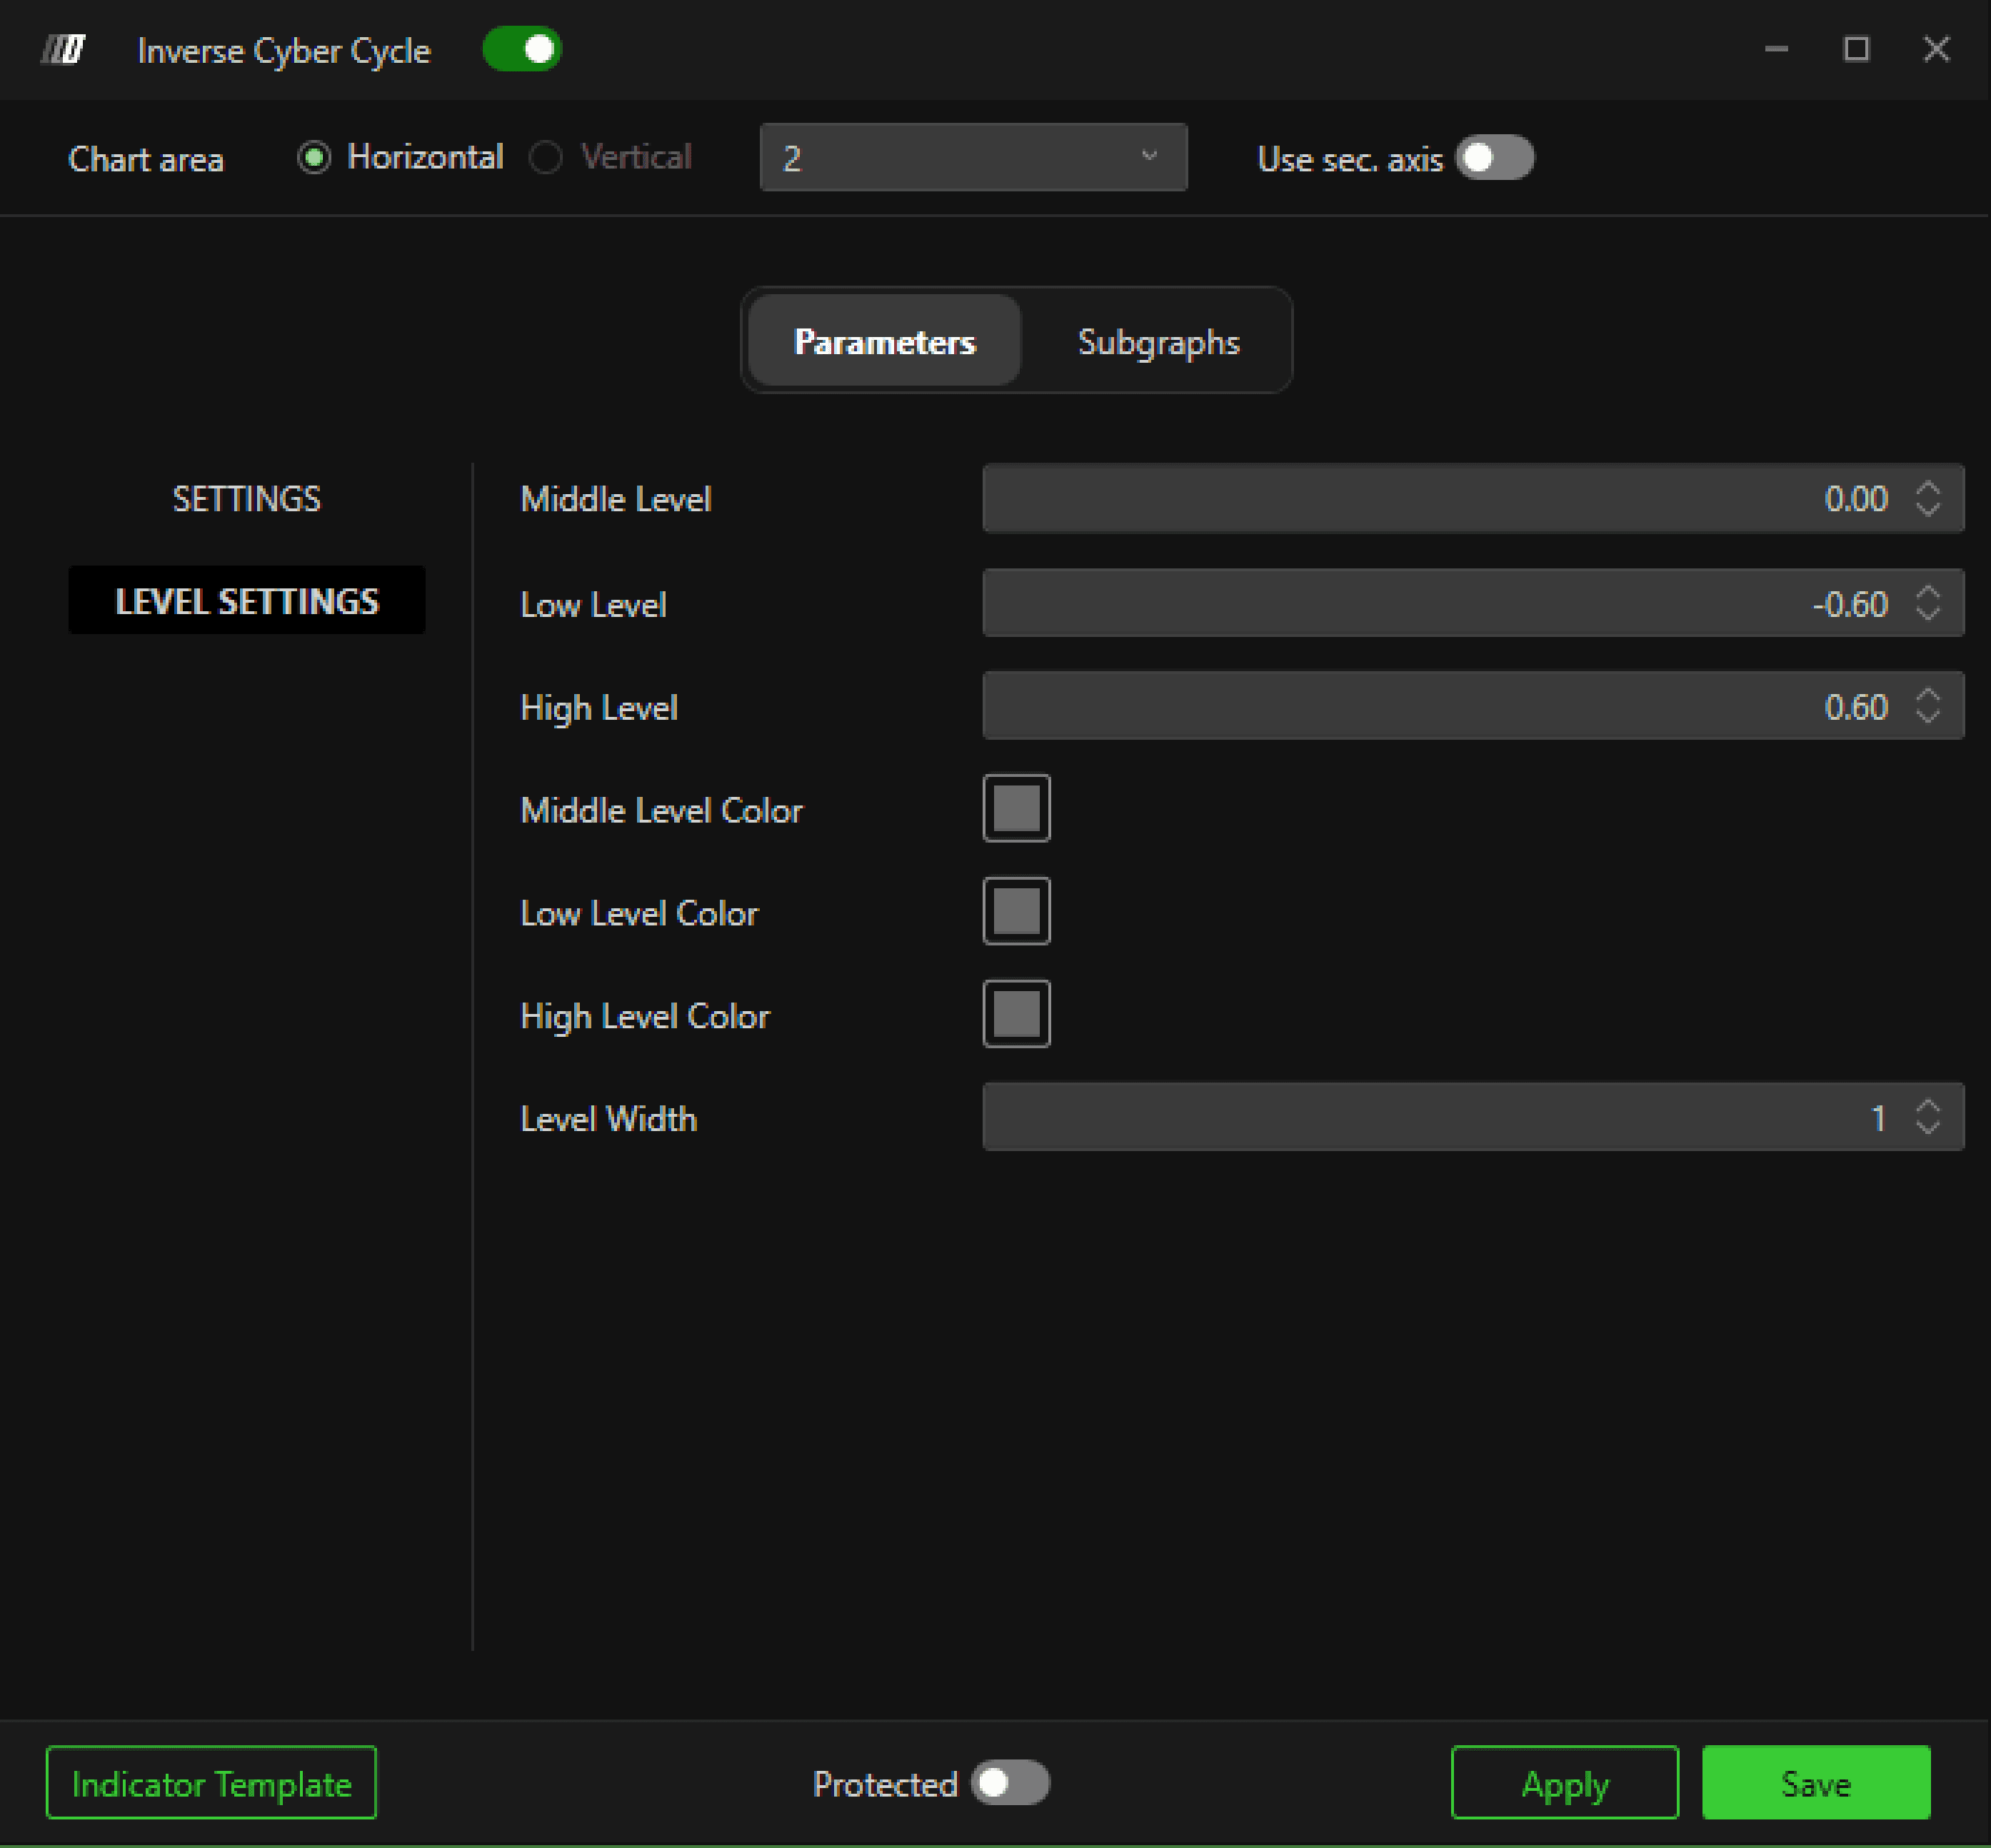
Task: Click the Level Width stepper arrows
Action: (1927, 1117)
